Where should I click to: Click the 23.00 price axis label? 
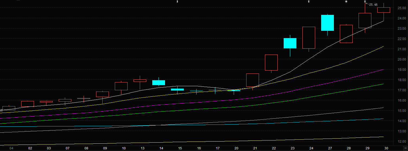[x=402, y=29]
